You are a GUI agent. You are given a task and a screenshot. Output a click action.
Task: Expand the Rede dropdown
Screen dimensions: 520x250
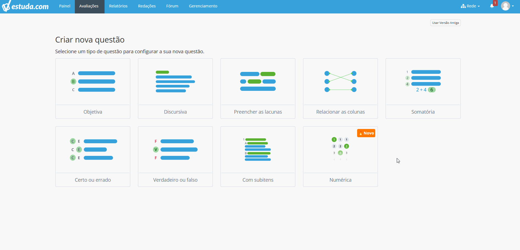click(x=470, y=6)
